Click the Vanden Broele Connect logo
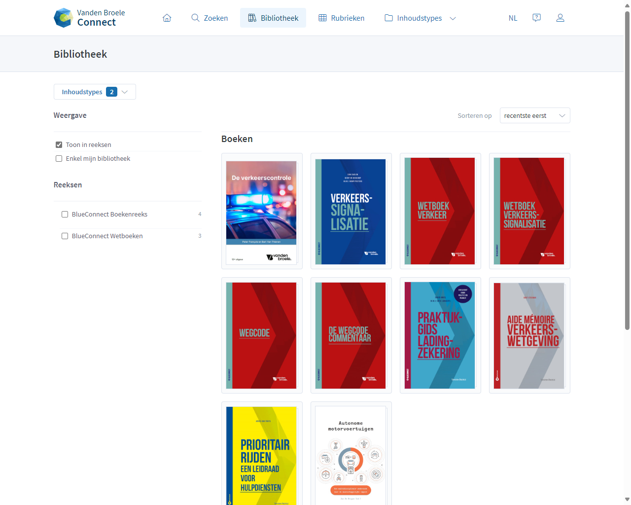Viewport: 631px width, 505px height. point(89,18)
